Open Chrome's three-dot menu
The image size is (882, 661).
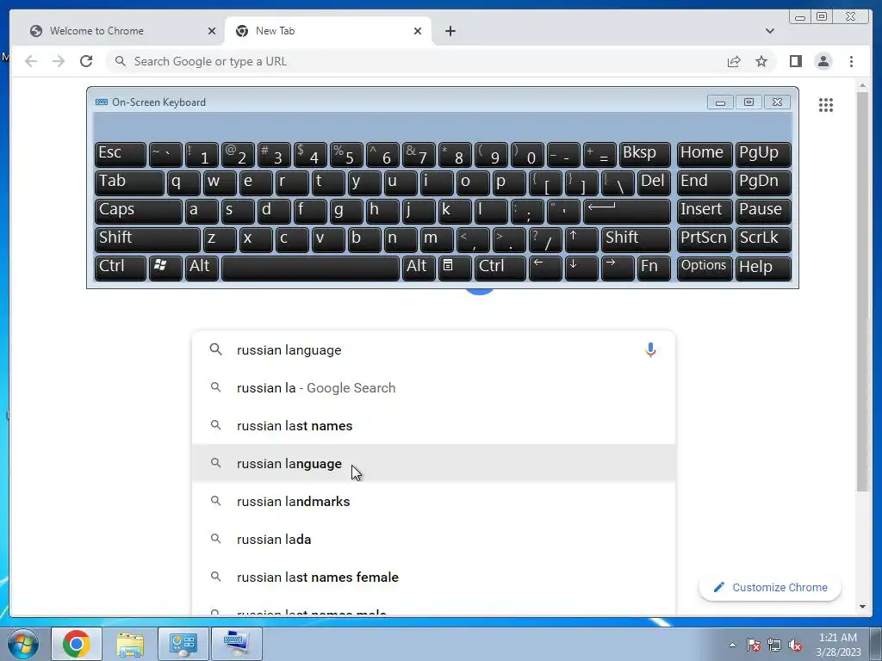tap(851, 61)
